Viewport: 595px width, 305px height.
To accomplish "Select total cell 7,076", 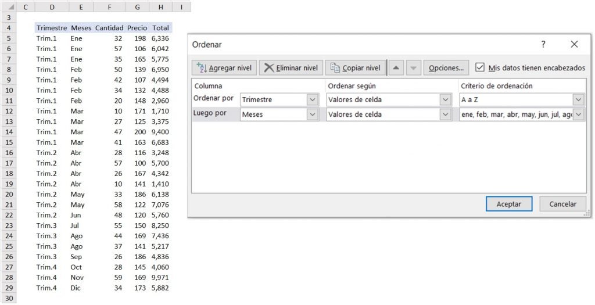I will 160,205.
